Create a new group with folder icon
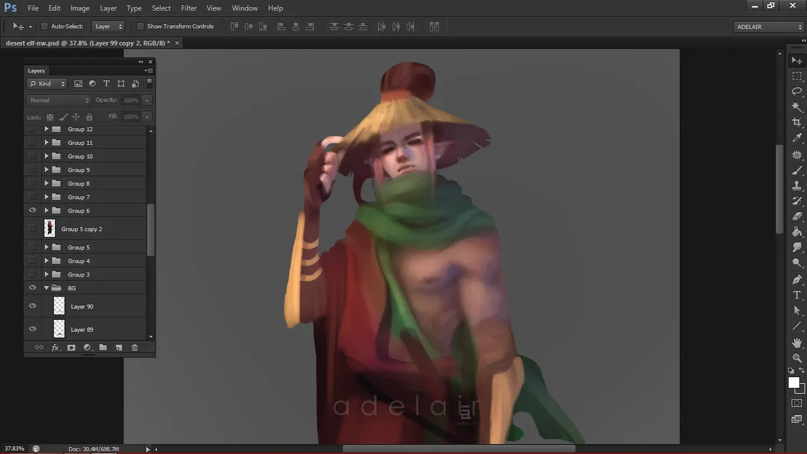Screen dimensions: 807x454 pos(103,348)
